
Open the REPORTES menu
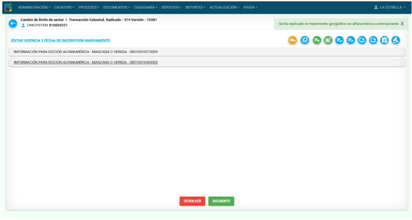click(195, 7)
